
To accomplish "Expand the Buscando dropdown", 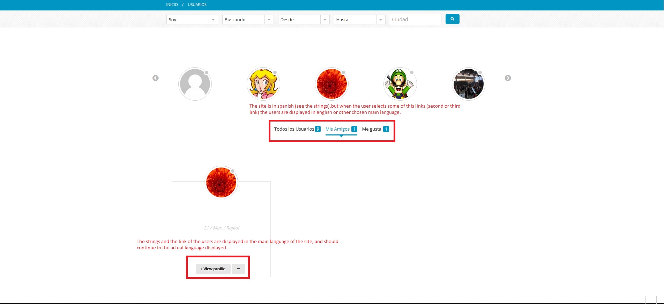I will 248,20.
